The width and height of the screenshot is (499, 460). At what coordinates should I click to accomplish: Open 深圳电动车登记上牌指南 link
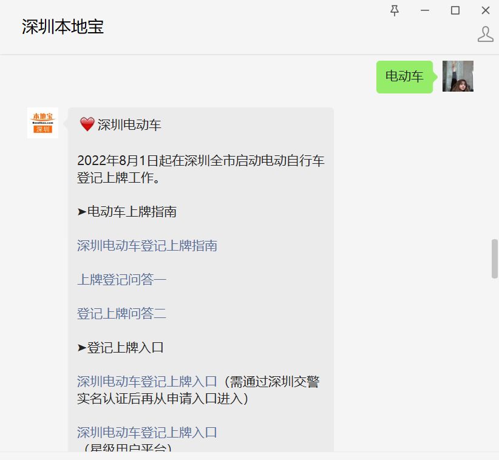pos(147,246)
